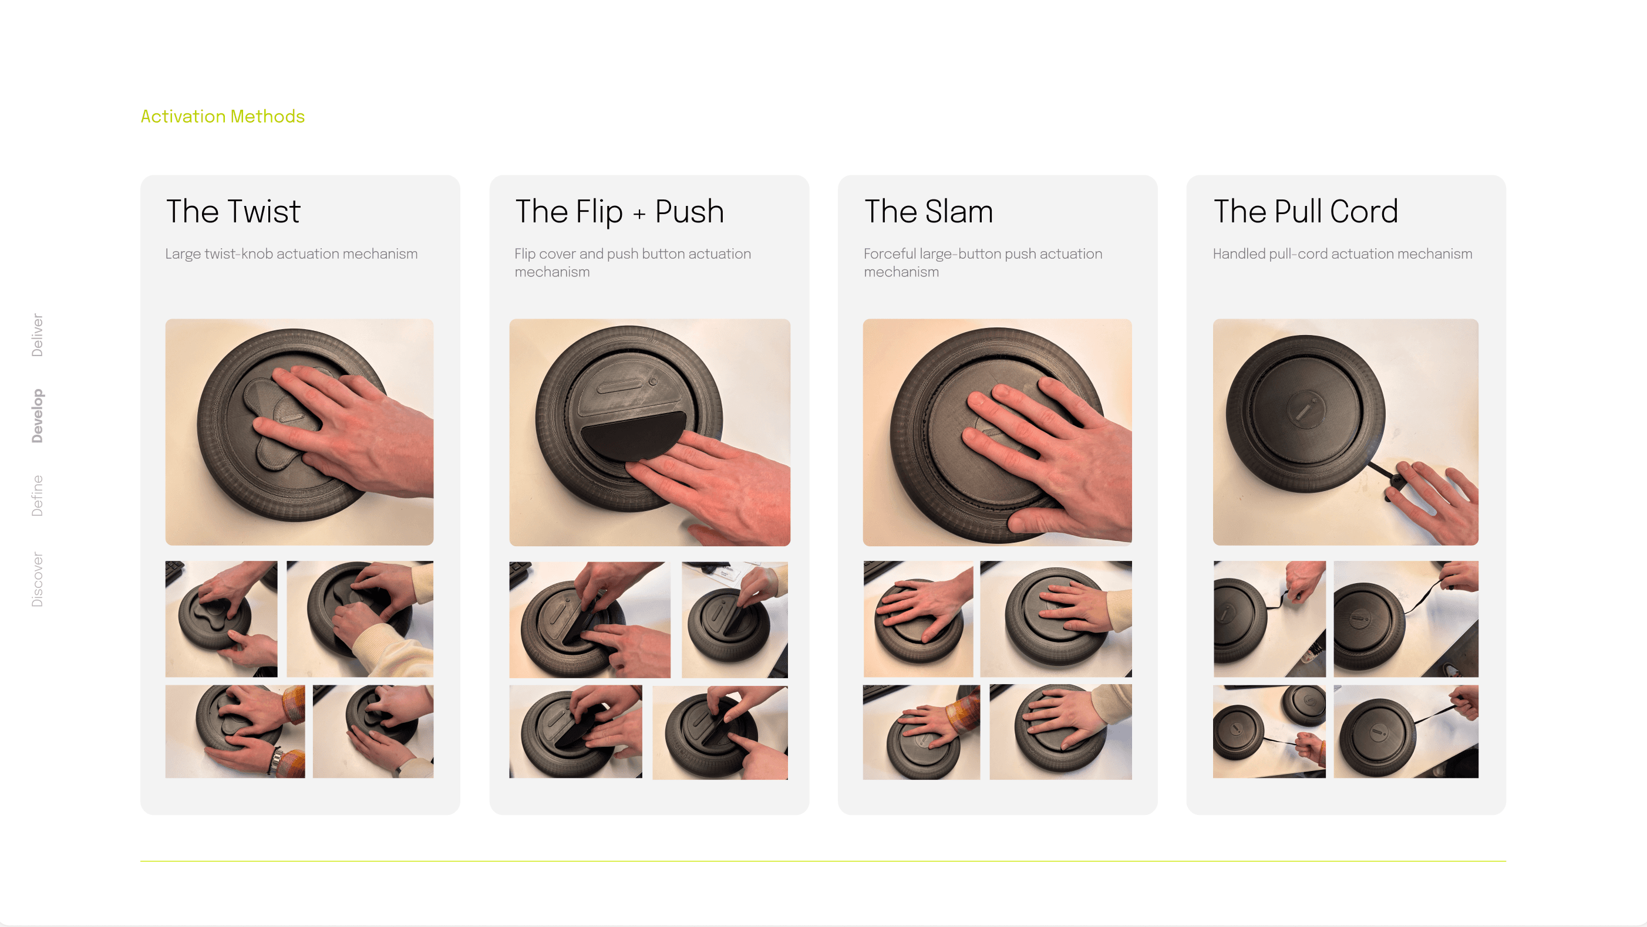The width and height of the screenshot is (1647, 927).
Task: Select bottom-left small photo under The Slam
Action: coord(921,732)
